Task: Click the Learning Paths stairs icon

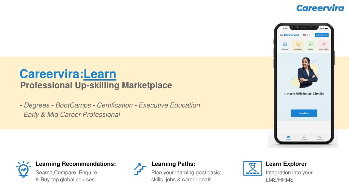Action: point(140,169)
